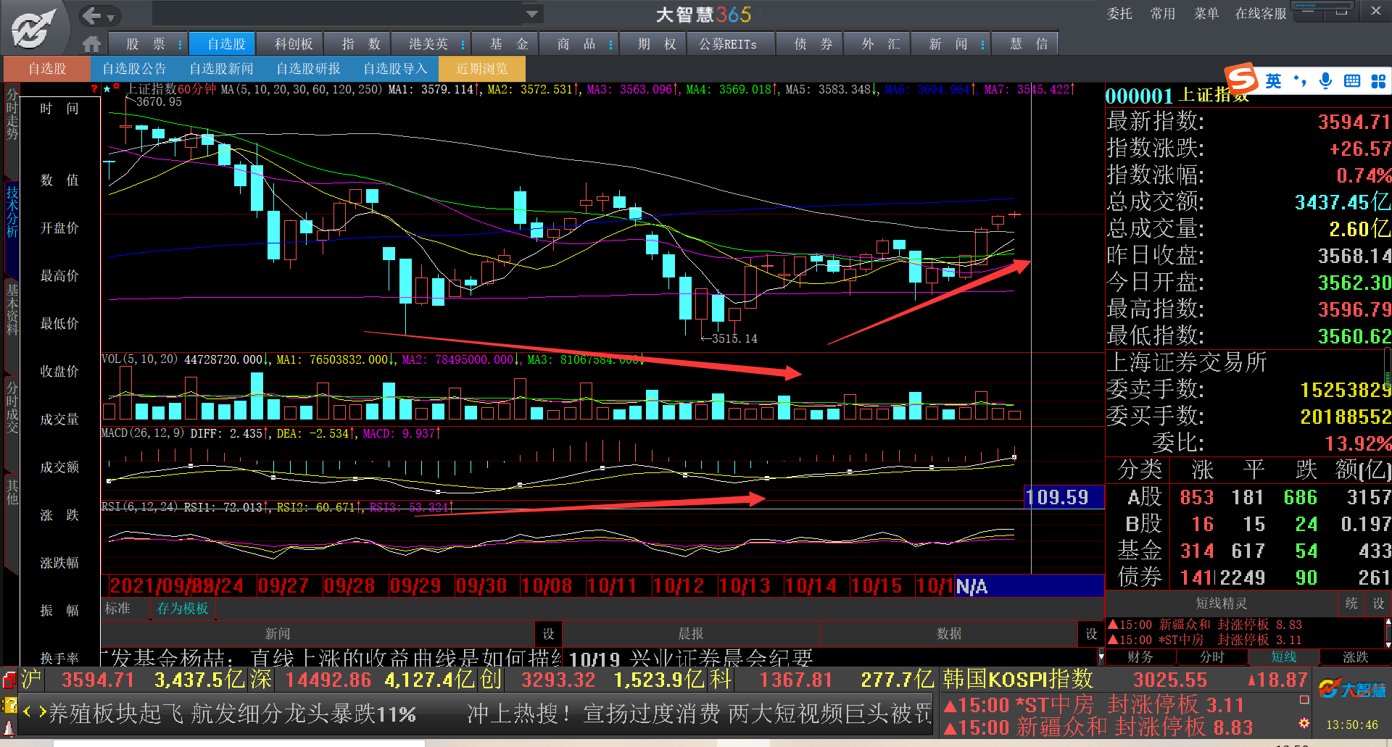This screenshot has height=747, width=1392.
Task: Open 晨报 panel header
Action: tap(691, 634)
